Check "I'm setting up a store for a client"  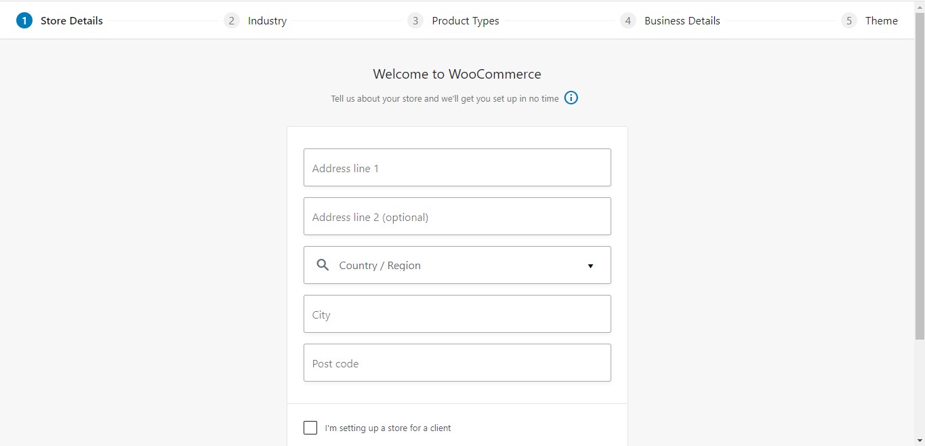pyautogui.click(x=310, y=428)
